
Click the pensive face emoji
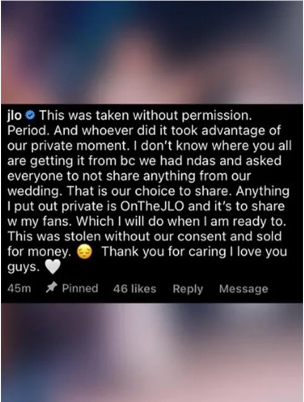84,251
